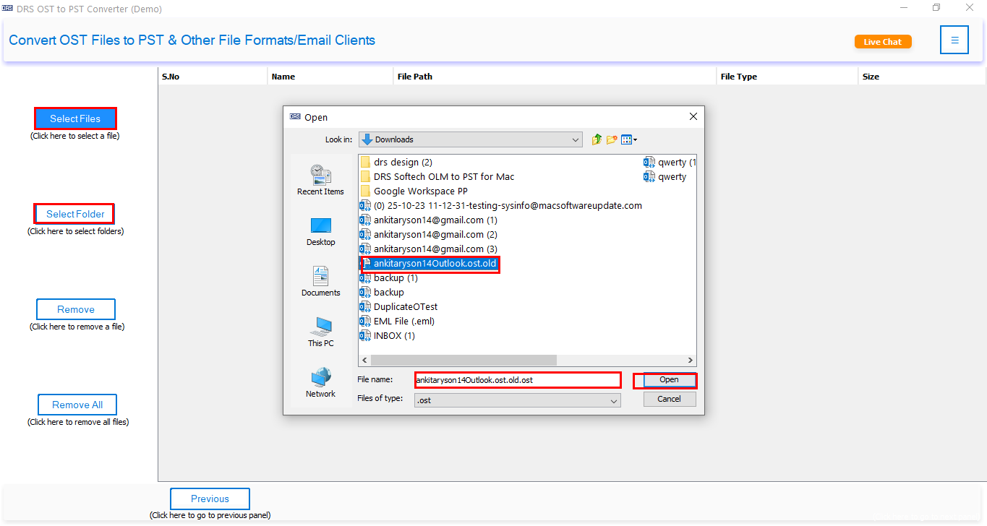Select the backup file without number
Screen dimensions: 987x526
(382, 292)
